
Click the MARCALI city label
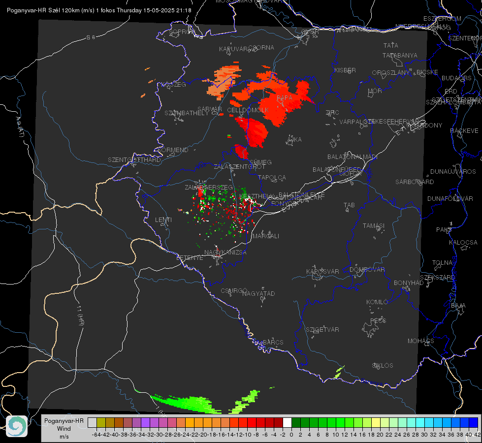point(266,236)
